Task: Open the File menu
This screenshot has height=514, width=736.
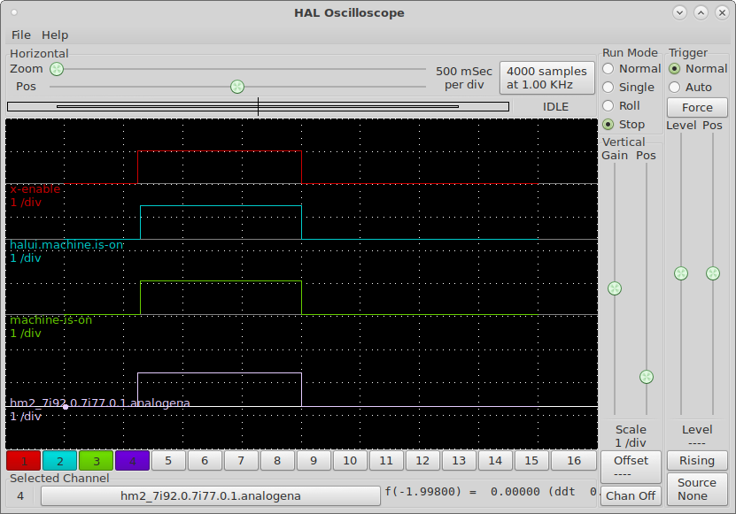Action: coord(21,35)
